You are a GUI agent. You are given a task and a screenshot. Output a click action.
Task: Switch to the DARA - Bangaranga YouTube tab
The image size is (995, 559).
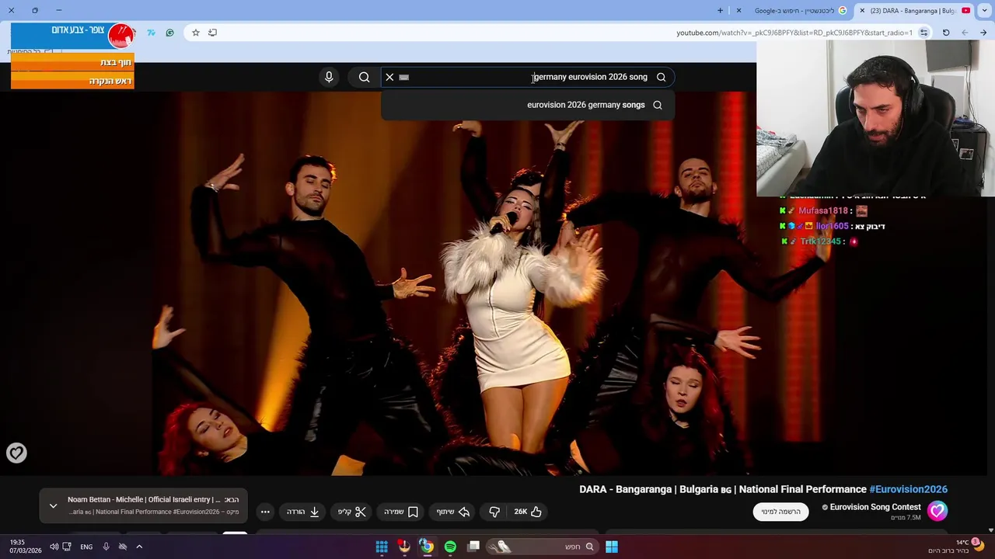coord(913,11)
